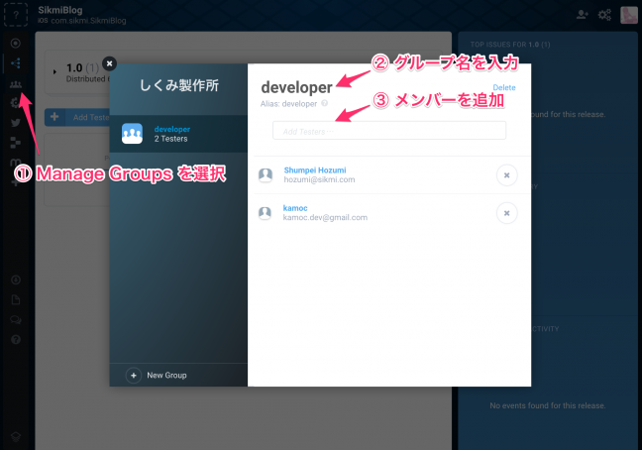Click the add user icon at top right
The image size is (642, 450).
coord(582,15)
